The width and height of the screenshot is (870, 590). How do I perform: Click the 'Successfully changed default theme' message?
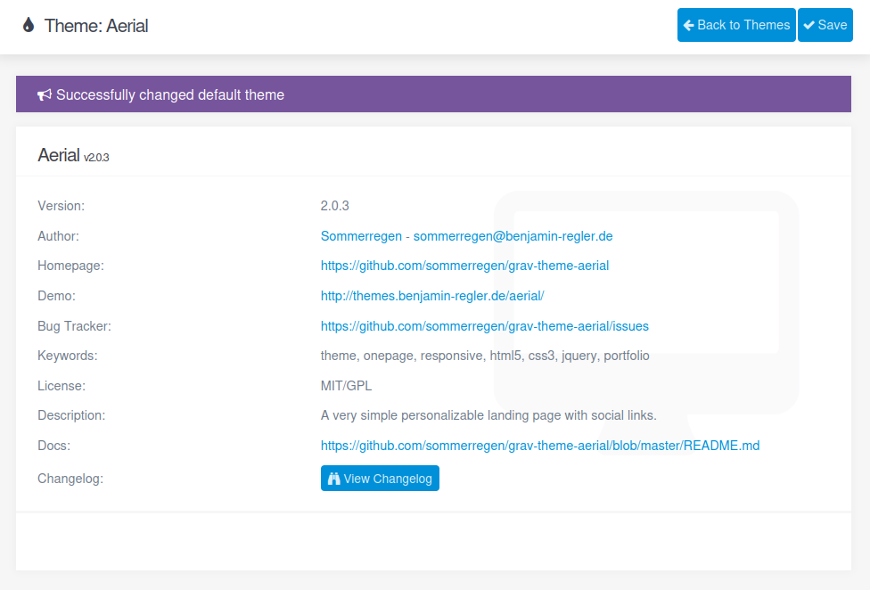tap(170, 94)
